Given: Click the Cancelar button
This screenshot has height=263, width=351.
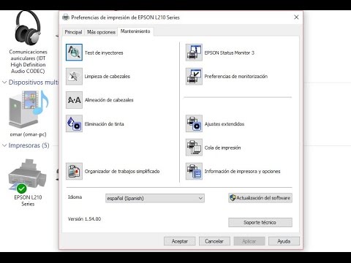Looking at the screenshot, I should point(214,241).
